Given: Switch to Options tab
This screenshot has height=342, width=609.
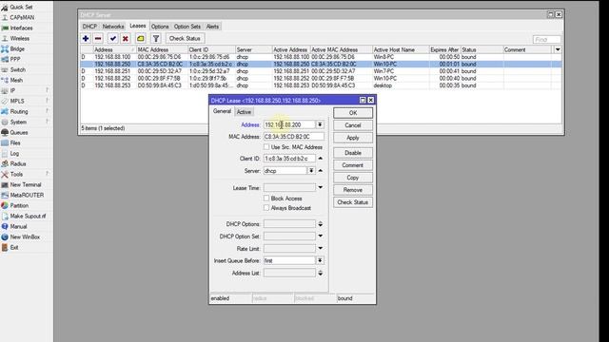Looking at the screenshot, I should (x=160, y=27).
